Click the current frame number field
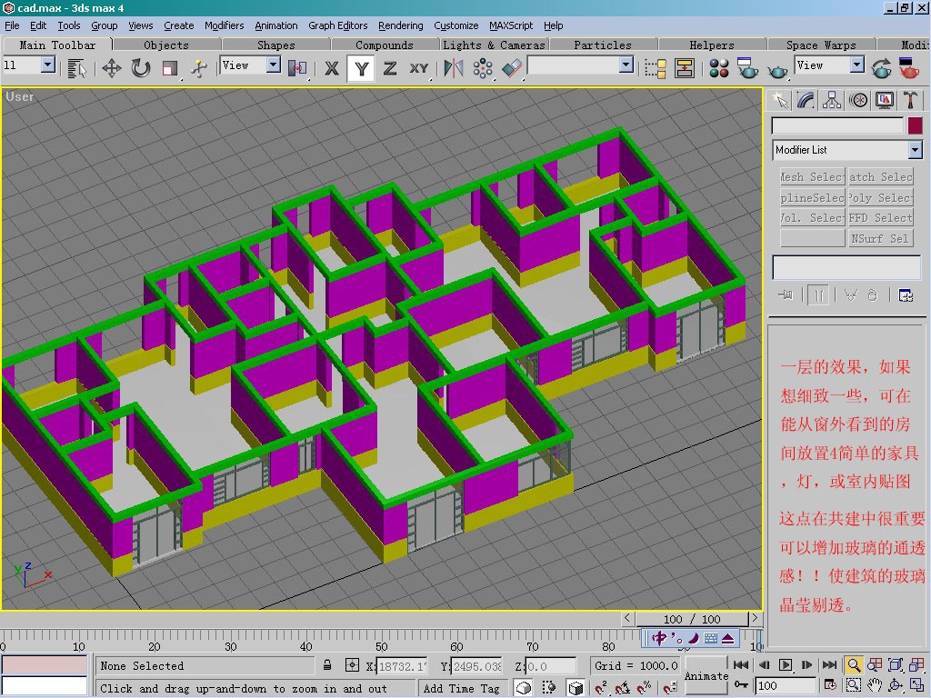This screenshot has height=698, width=931. click(785, 685)
